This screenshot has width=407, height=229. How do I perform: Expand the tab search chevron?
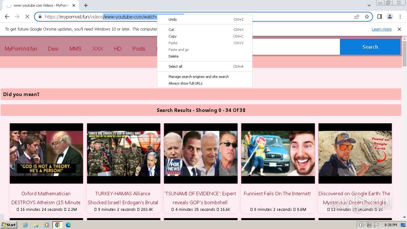[369, 5]
